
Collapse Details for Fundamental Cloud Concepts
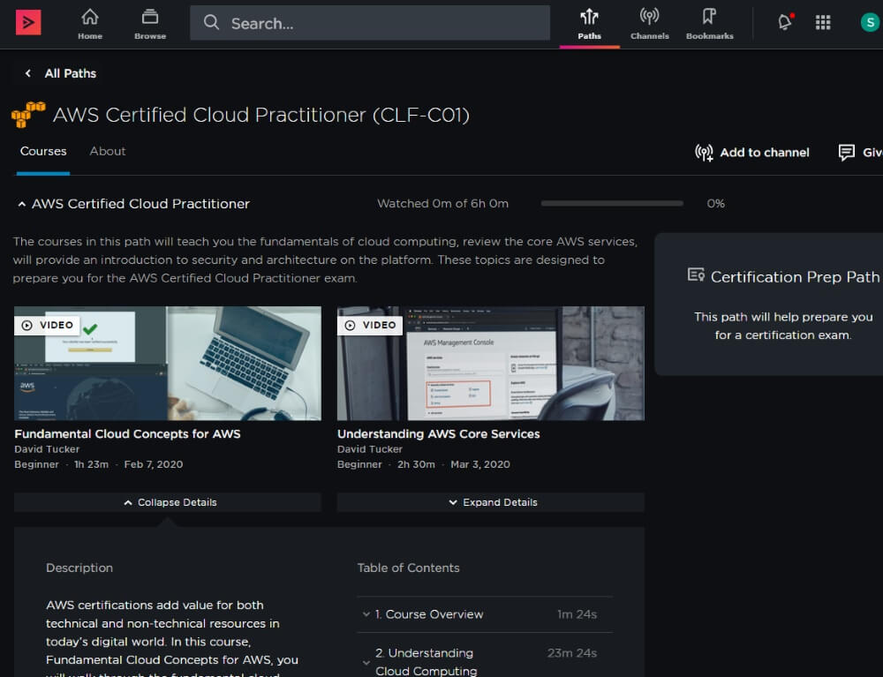tap(168, 502)
